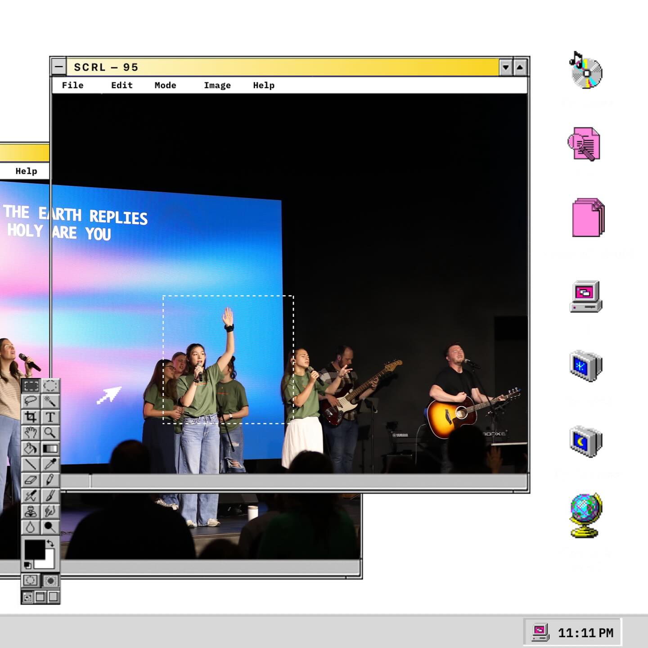Choose the Magic Wand tool

pos(50,401)
